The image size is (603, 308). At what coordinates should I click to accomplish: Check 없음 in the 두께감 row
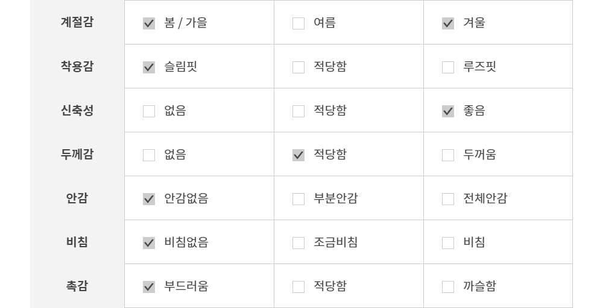pos(149,155)
